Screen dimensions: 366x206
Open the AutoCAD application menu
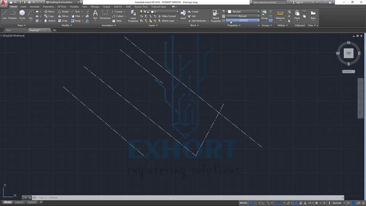click(x=3, y=3)
